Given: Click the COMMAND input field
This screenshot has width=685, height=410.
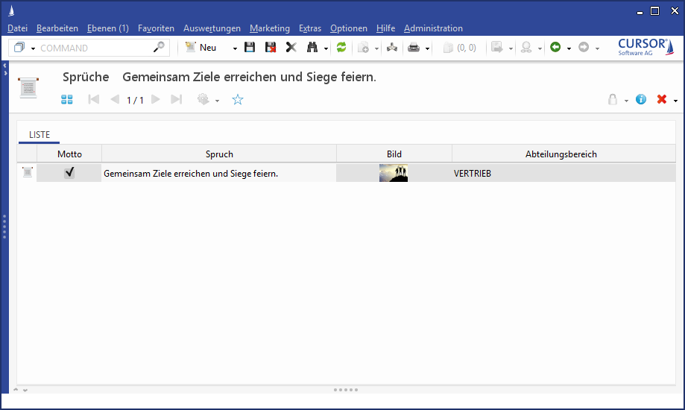Looking at the screenshot, I should 93,48.
